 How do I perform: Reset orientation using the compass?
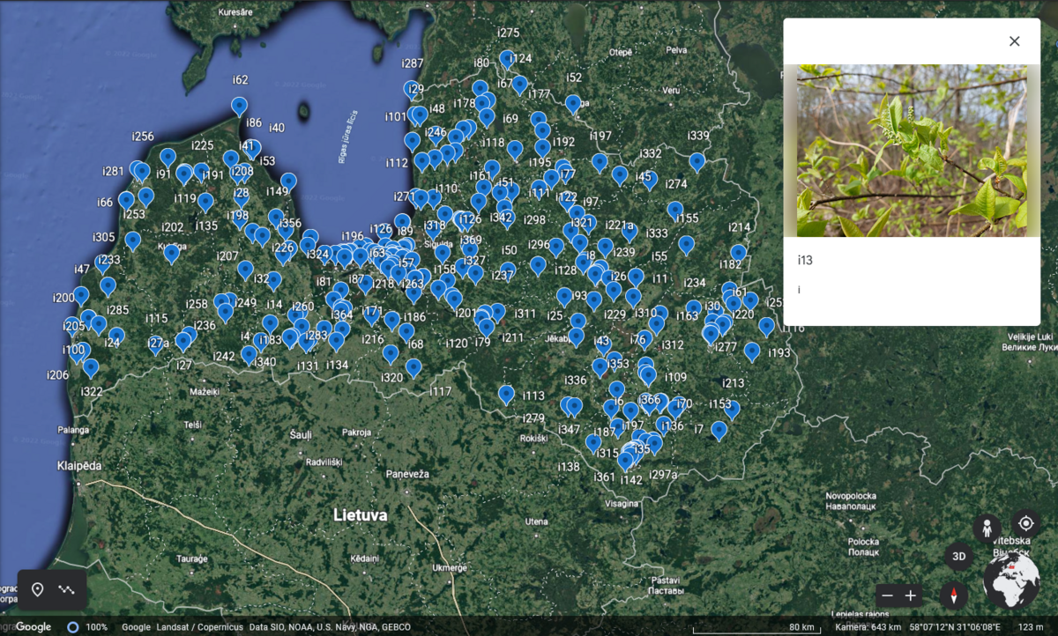(953, 595)
